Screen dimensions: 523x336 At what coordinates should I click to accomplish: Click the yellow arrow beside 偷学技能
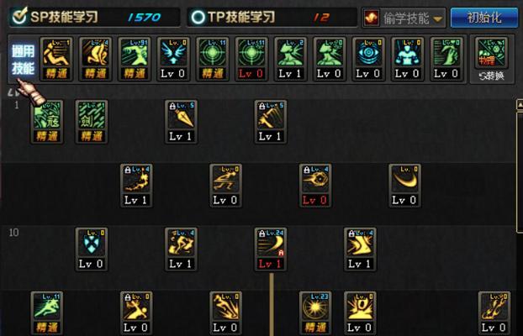pyautogui.click(x=438, y=19)
